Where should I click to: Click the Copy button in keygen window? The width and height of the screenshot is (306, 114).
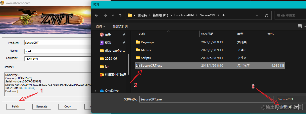(68, 106)
